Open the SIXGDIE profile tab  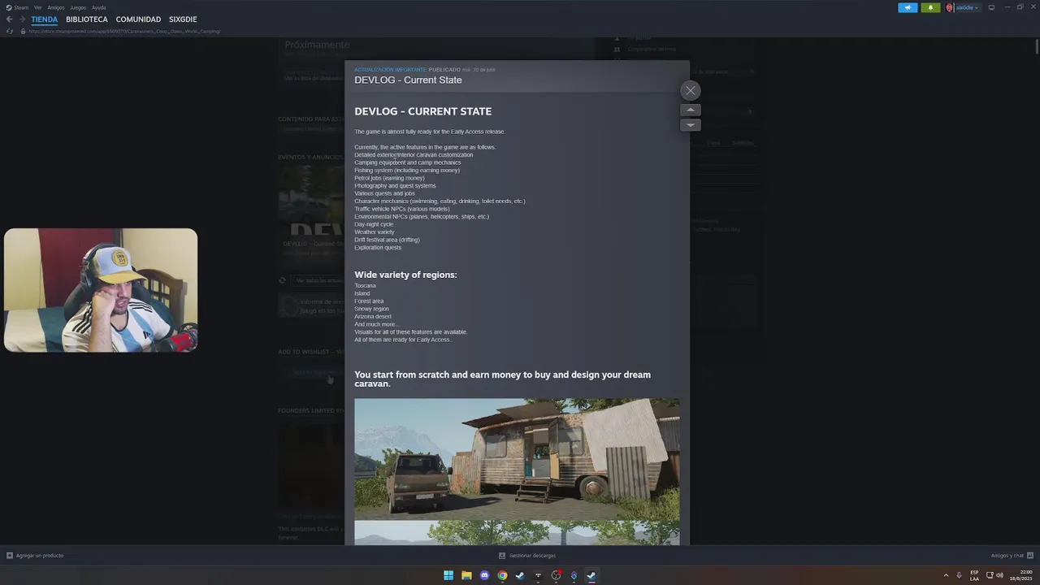pos(183,19)
